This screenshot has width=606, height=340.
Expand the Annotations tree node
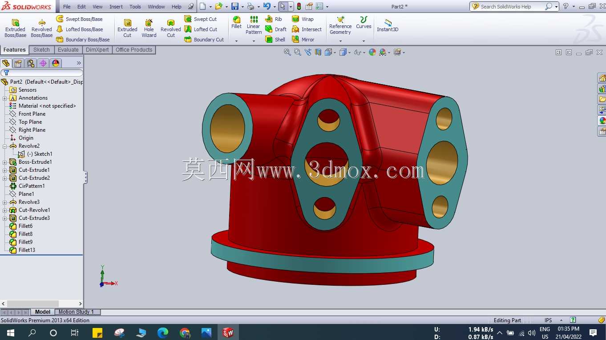click(x=4, y=98)
